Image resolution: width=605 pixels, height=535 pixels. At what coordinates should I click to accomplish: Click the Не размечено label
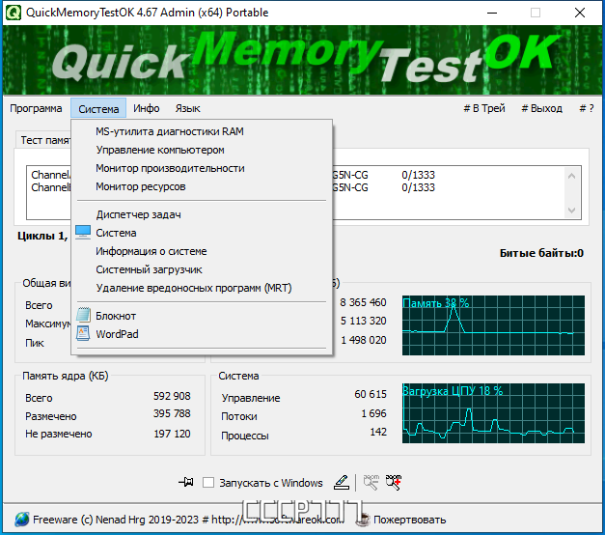(x=59, y=435)
